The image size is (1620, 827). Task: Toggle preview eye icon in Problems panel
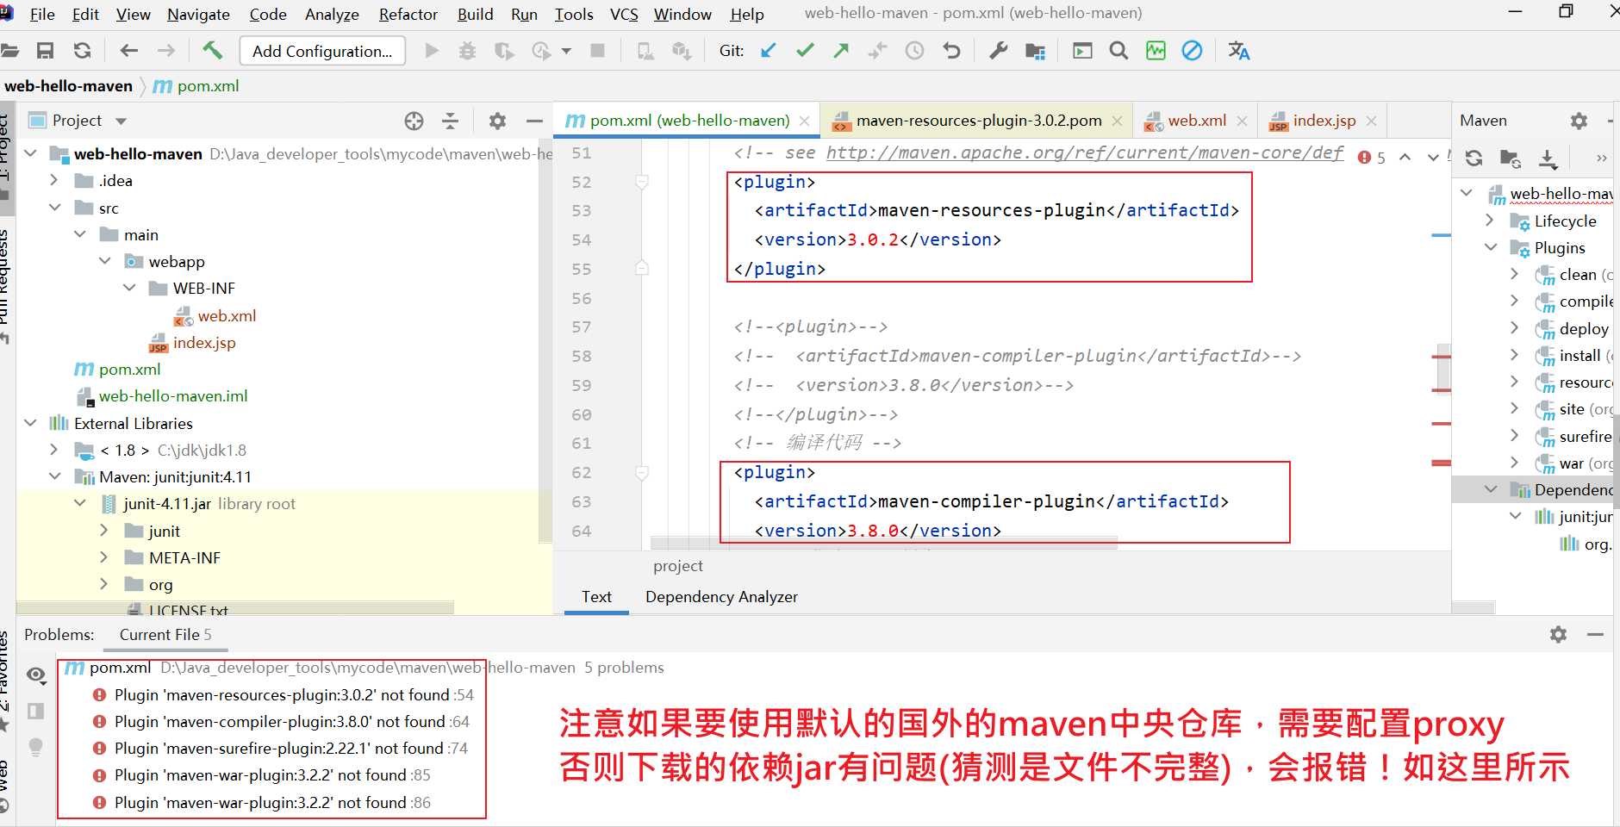tap(36, 675)
